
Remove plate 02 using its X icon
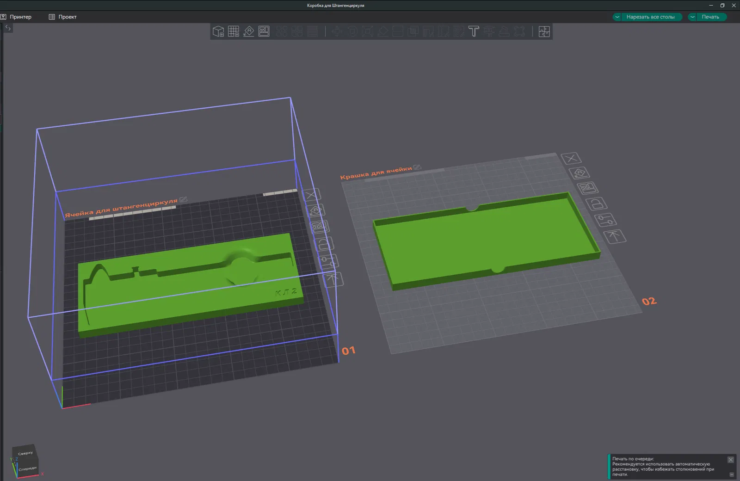tap(571, 159)
